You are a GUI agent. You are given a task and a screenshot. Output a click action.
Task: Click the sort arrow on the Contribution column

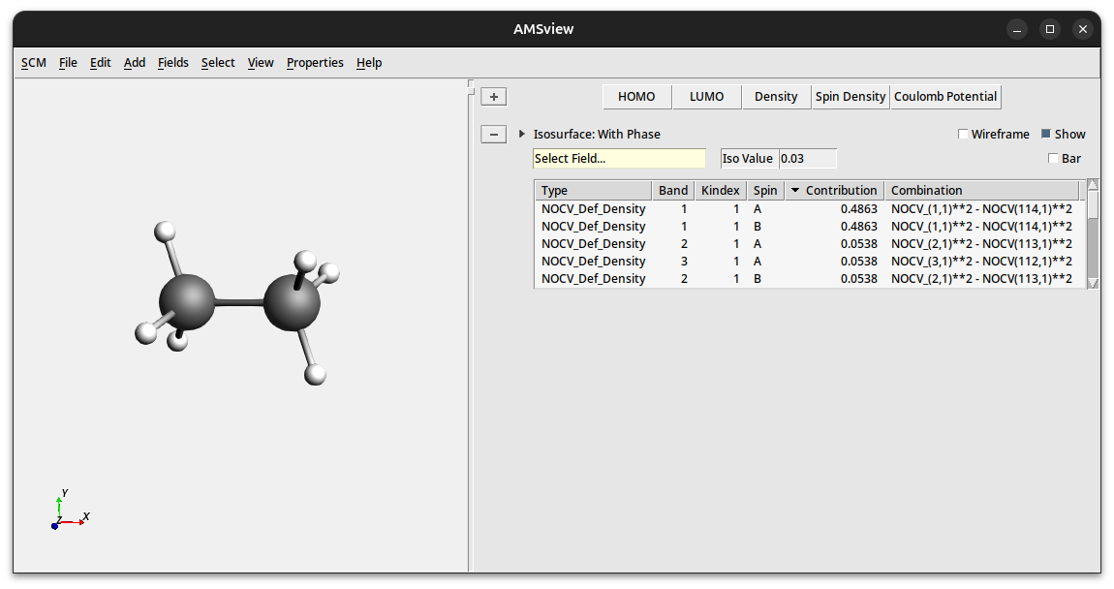tap(795, 191)
